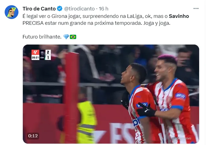
Task: Click the #GironaAtleti watermark in video
Action: 183,138
